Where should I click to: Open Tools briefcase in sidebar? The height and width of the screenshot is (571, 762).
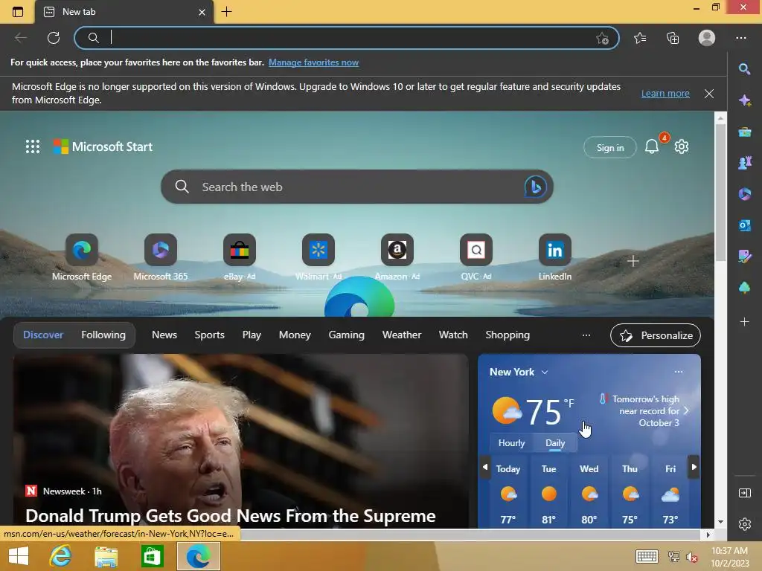pyautogui.click(x=744, y=132)
